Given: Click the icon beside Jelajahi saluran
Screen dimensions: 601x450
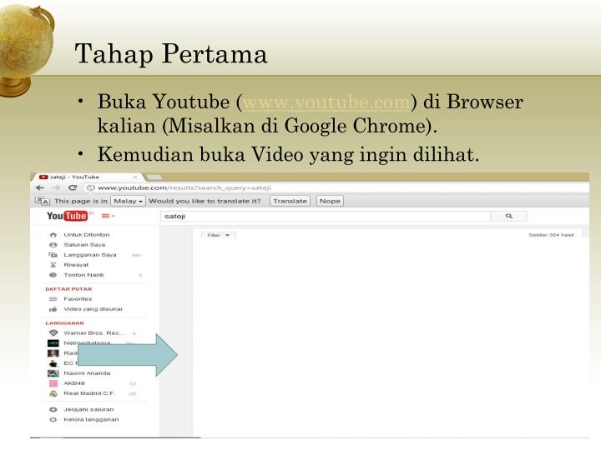Looking at the screenshot, I should pyautogui.click(x=53, y=409).
